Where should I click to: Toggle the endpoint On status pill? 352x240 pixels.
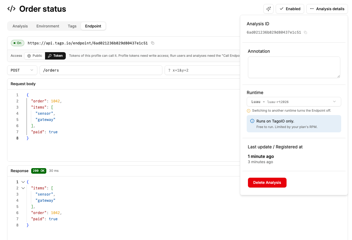pyautogui.click(x=18, y=43)
